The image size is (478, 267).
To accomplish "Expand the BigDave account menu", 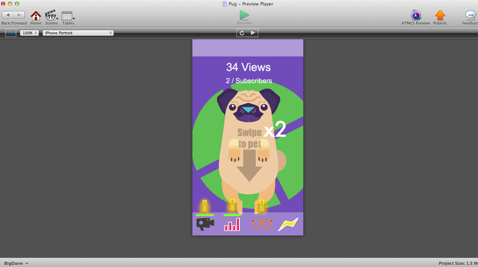I will click(x=16, y=263).
